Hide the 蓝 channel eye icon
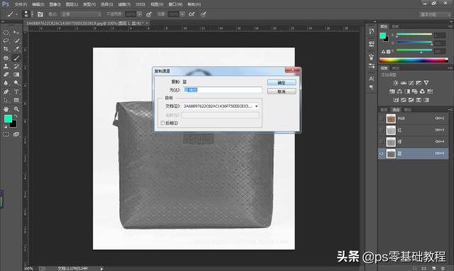The height and width of the screenshot is (271, 454). [382, 153]
